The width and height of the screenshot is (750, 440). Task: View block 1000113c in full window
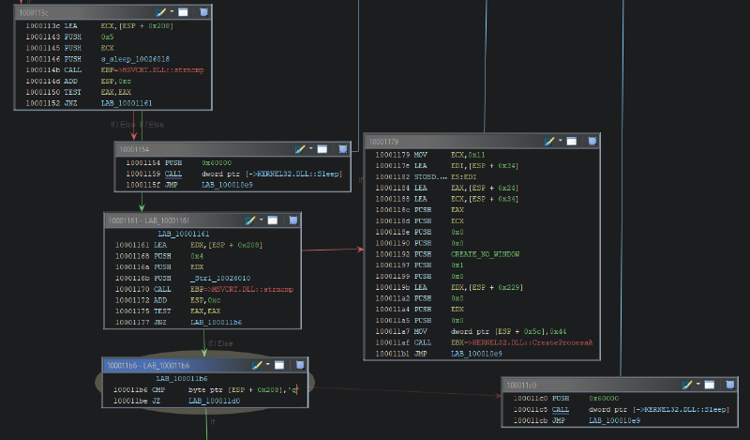183,12
